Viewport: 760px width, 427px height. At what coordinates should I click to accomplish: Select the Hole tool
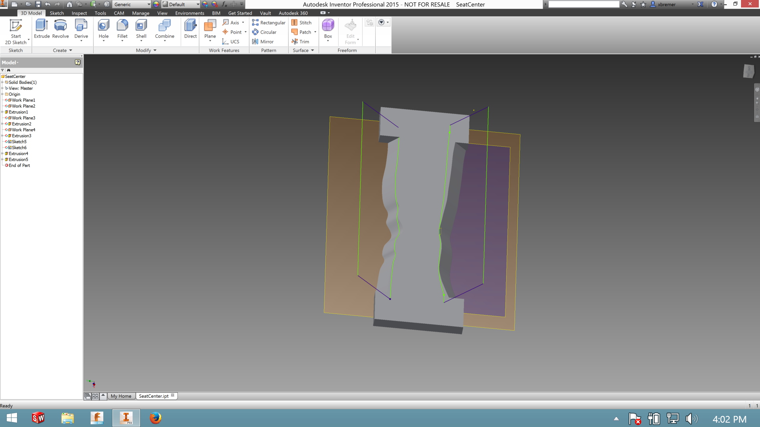pos(104,30)
